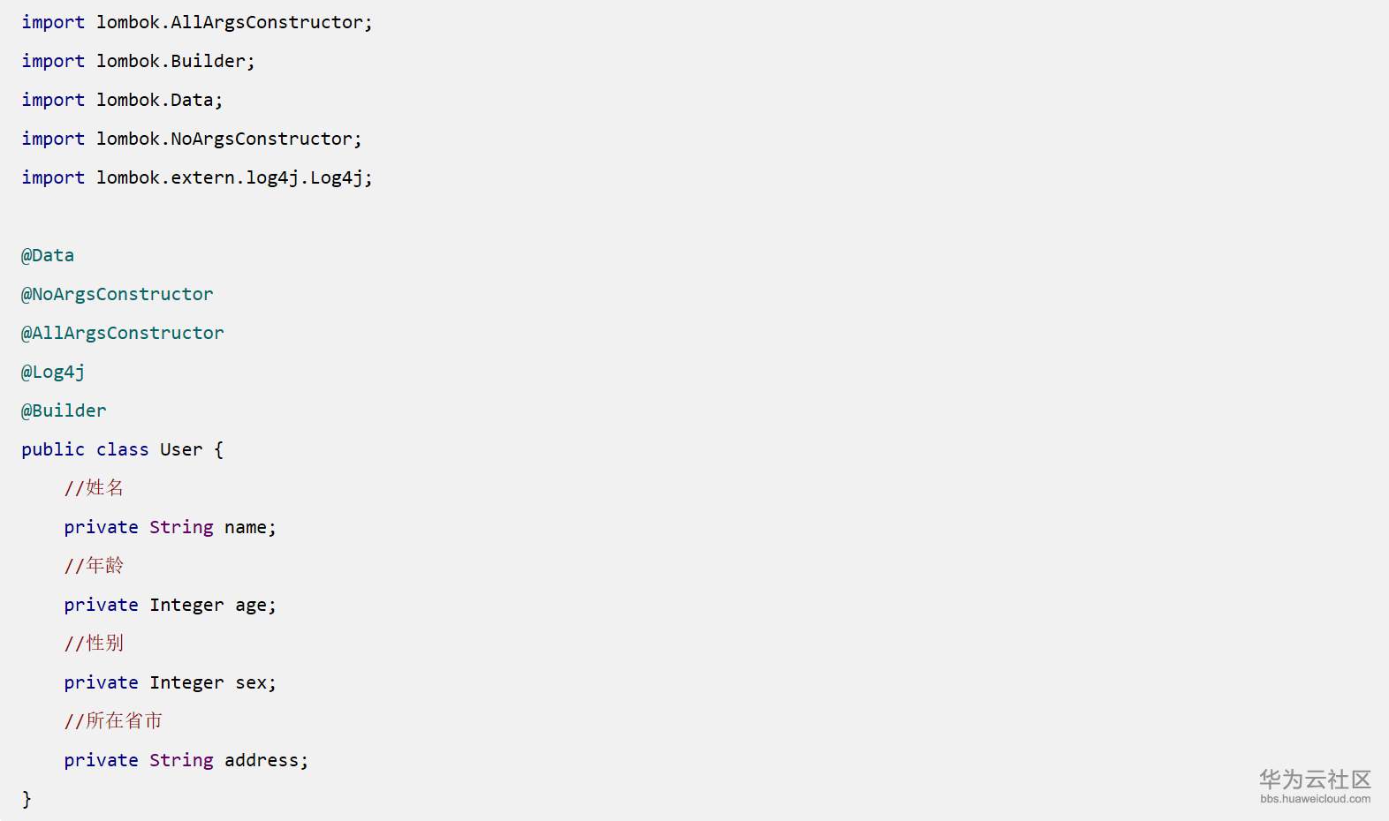Screen dimensions: 1389x821
Task: Click the lombok.NoArgsConstructor import line
Action: 191,139
